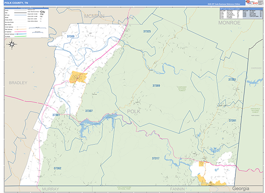Select ZIP code label 37391

[232, 121]
